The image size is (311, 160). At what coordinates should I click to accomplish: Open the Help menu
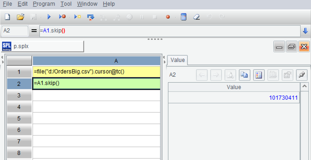click(109, 4)
